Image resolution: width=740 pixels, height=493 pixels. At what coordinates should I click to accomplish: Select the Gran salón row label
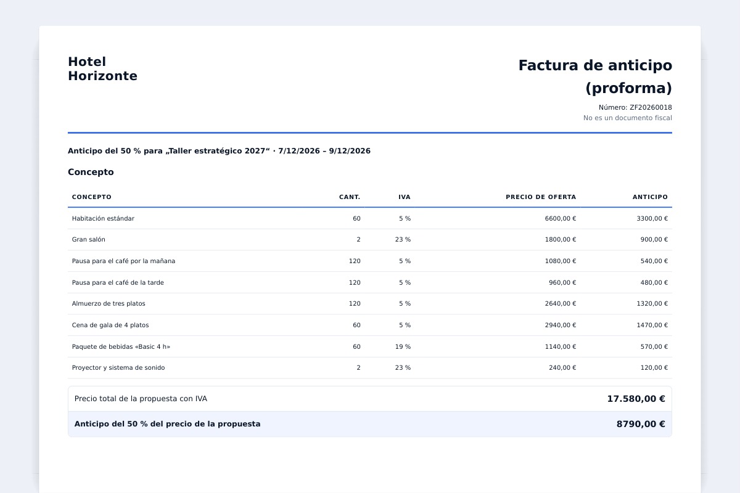[89, 240]
